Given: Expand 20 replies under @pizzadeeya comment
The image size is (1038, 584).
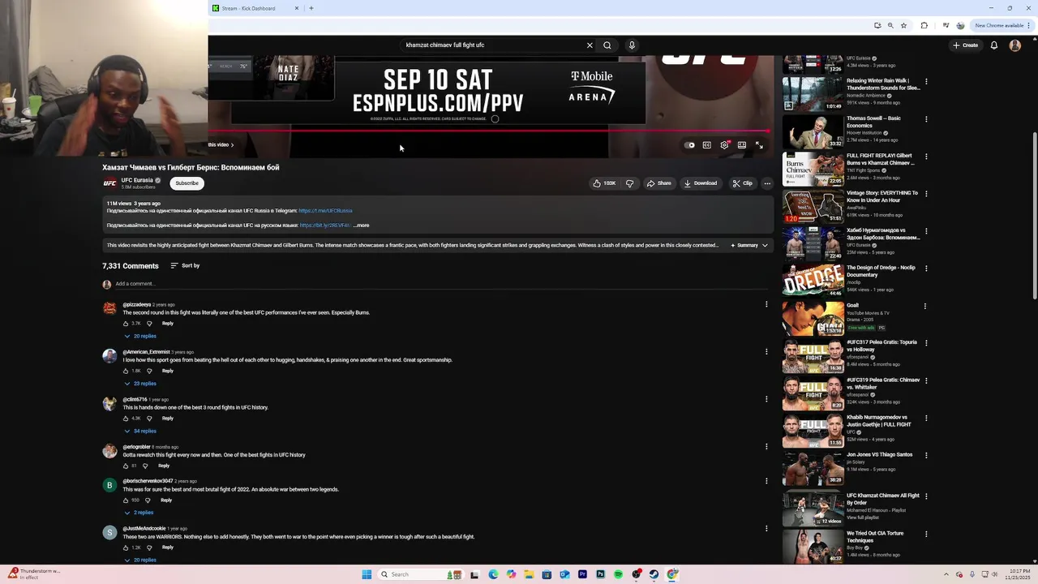Looking at the screenshot, I should click(140, 336).
